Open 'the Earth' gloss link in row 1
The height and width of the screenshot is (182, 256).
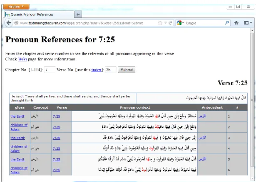17,116
